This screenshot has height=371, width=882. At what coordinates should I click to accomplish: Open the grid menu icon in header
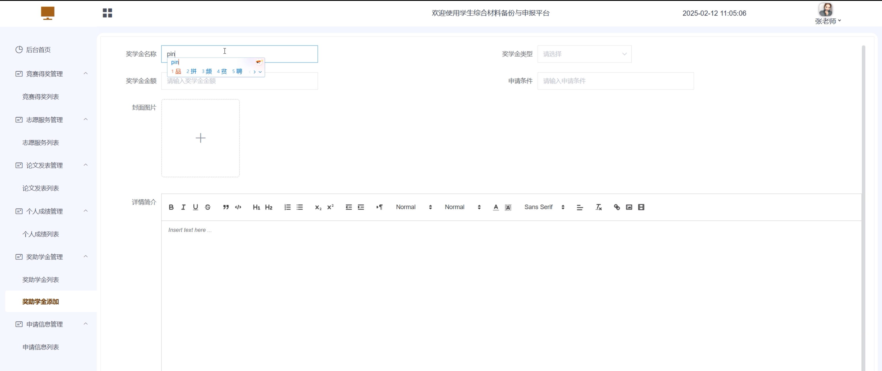coord(107,13)
